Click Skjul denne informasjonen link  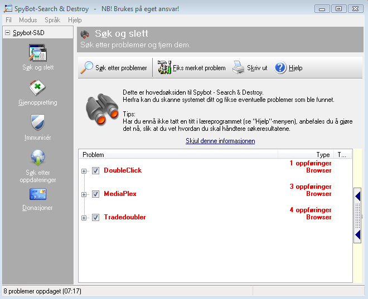point(220,141)
